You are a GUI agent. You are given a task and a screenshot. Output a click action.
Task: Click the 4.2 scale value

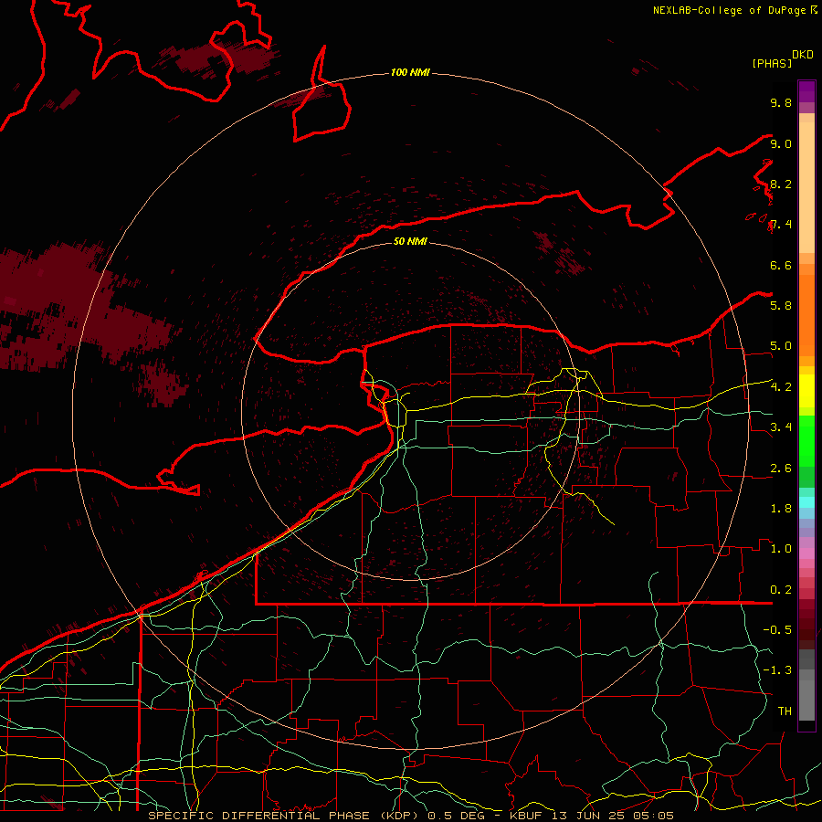point(781,387)
